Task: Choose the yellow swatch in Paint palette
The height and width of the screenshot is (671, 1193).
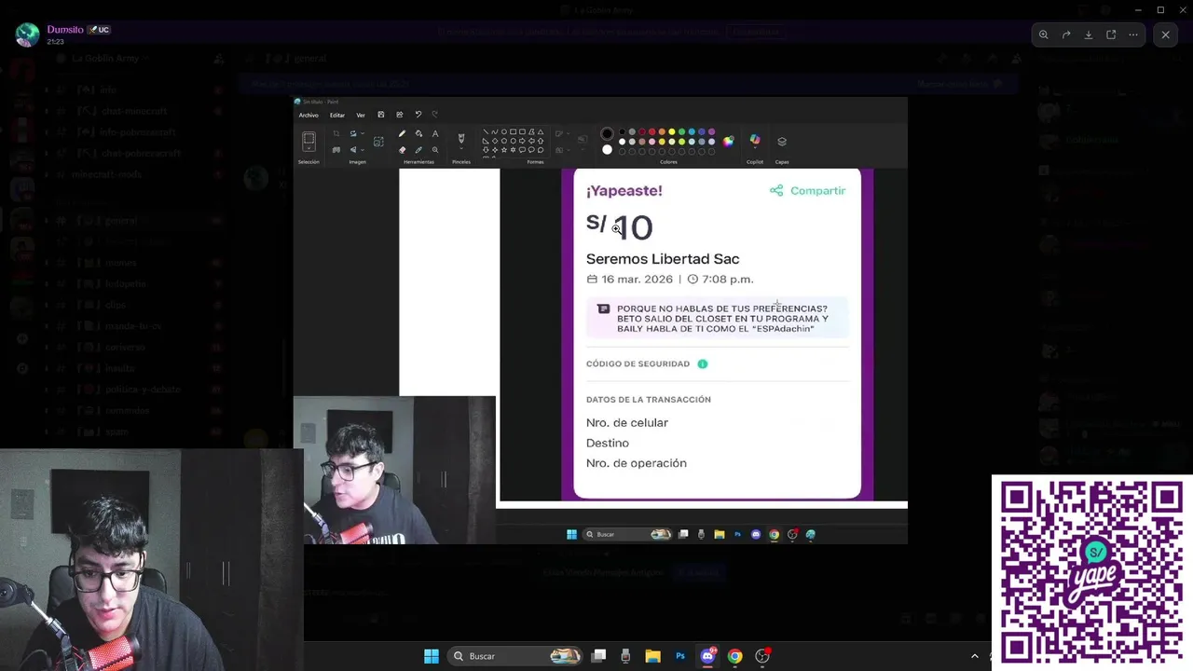Action: click(672, 131)
